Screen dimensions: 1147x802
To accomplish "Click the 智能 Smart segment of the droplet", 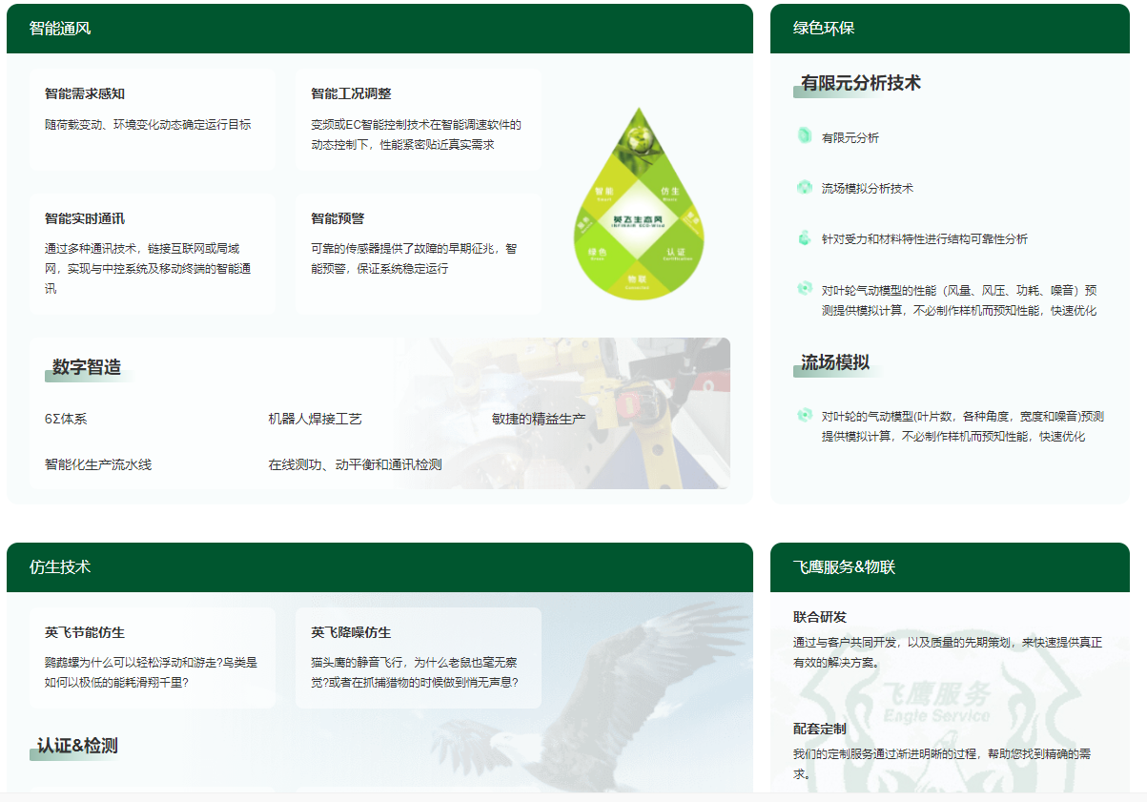I will coord(604,194).
